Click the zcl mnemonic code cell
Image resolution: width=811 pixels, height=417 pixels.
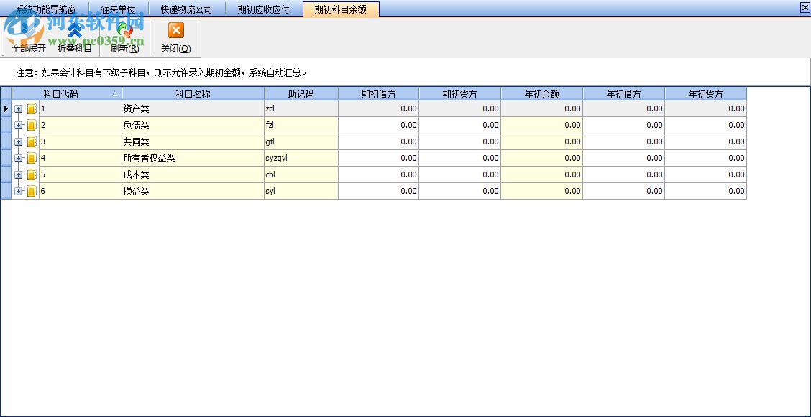301,109
